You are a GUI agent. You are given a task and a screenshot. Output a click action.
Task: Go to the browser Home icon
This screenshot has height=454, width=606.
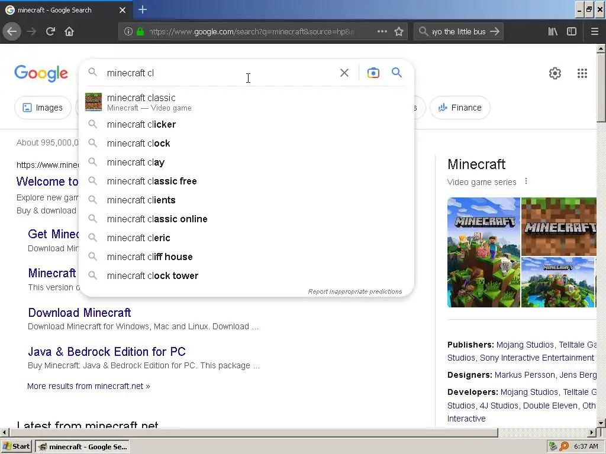[x=69, y=32]
